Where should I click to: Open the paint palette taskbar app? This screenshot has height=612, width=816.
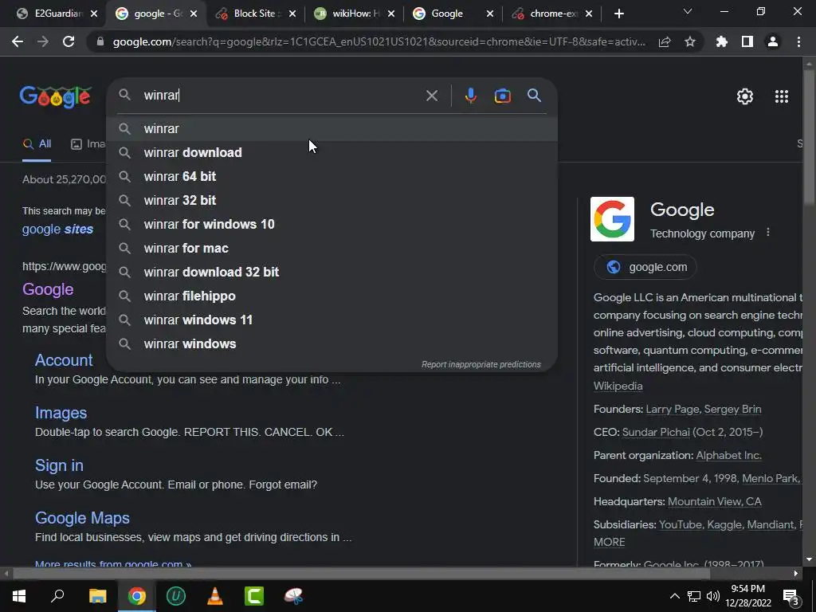(x=293, y=596)
